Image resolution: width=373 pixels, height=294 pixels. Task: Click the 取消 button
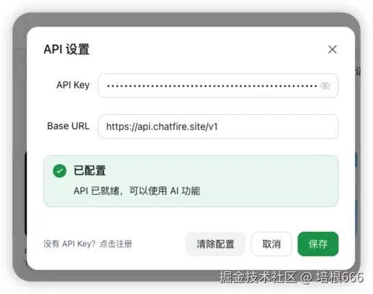[x=272, y=244]
